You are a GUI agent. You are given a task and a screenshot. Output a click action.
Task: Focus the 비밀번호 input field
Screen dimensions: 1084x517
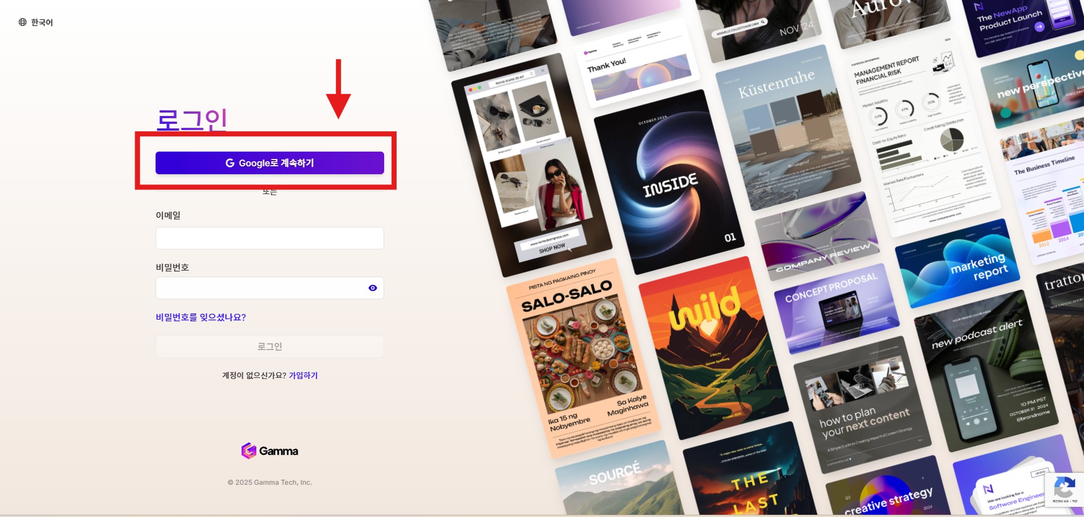(x=270, y=288)
